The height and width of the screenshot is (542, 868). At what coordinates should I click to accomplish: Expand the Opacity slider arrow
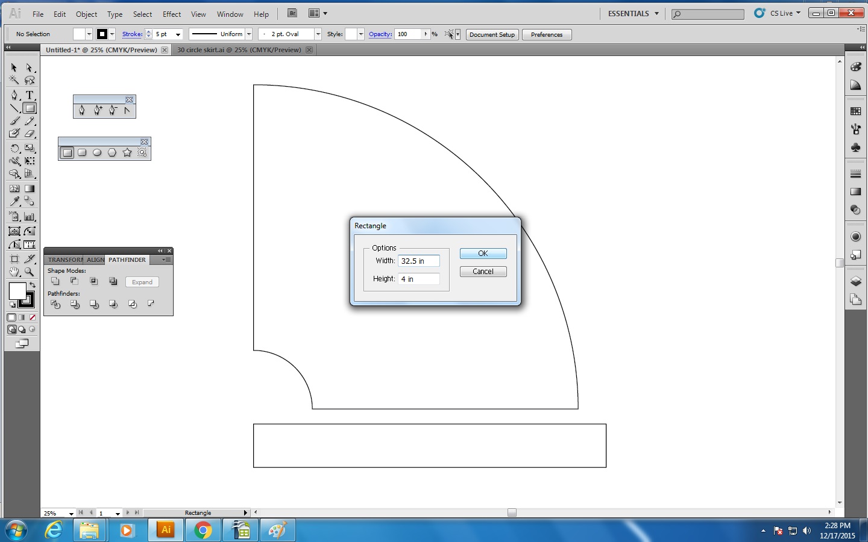[x=426, y=34]
